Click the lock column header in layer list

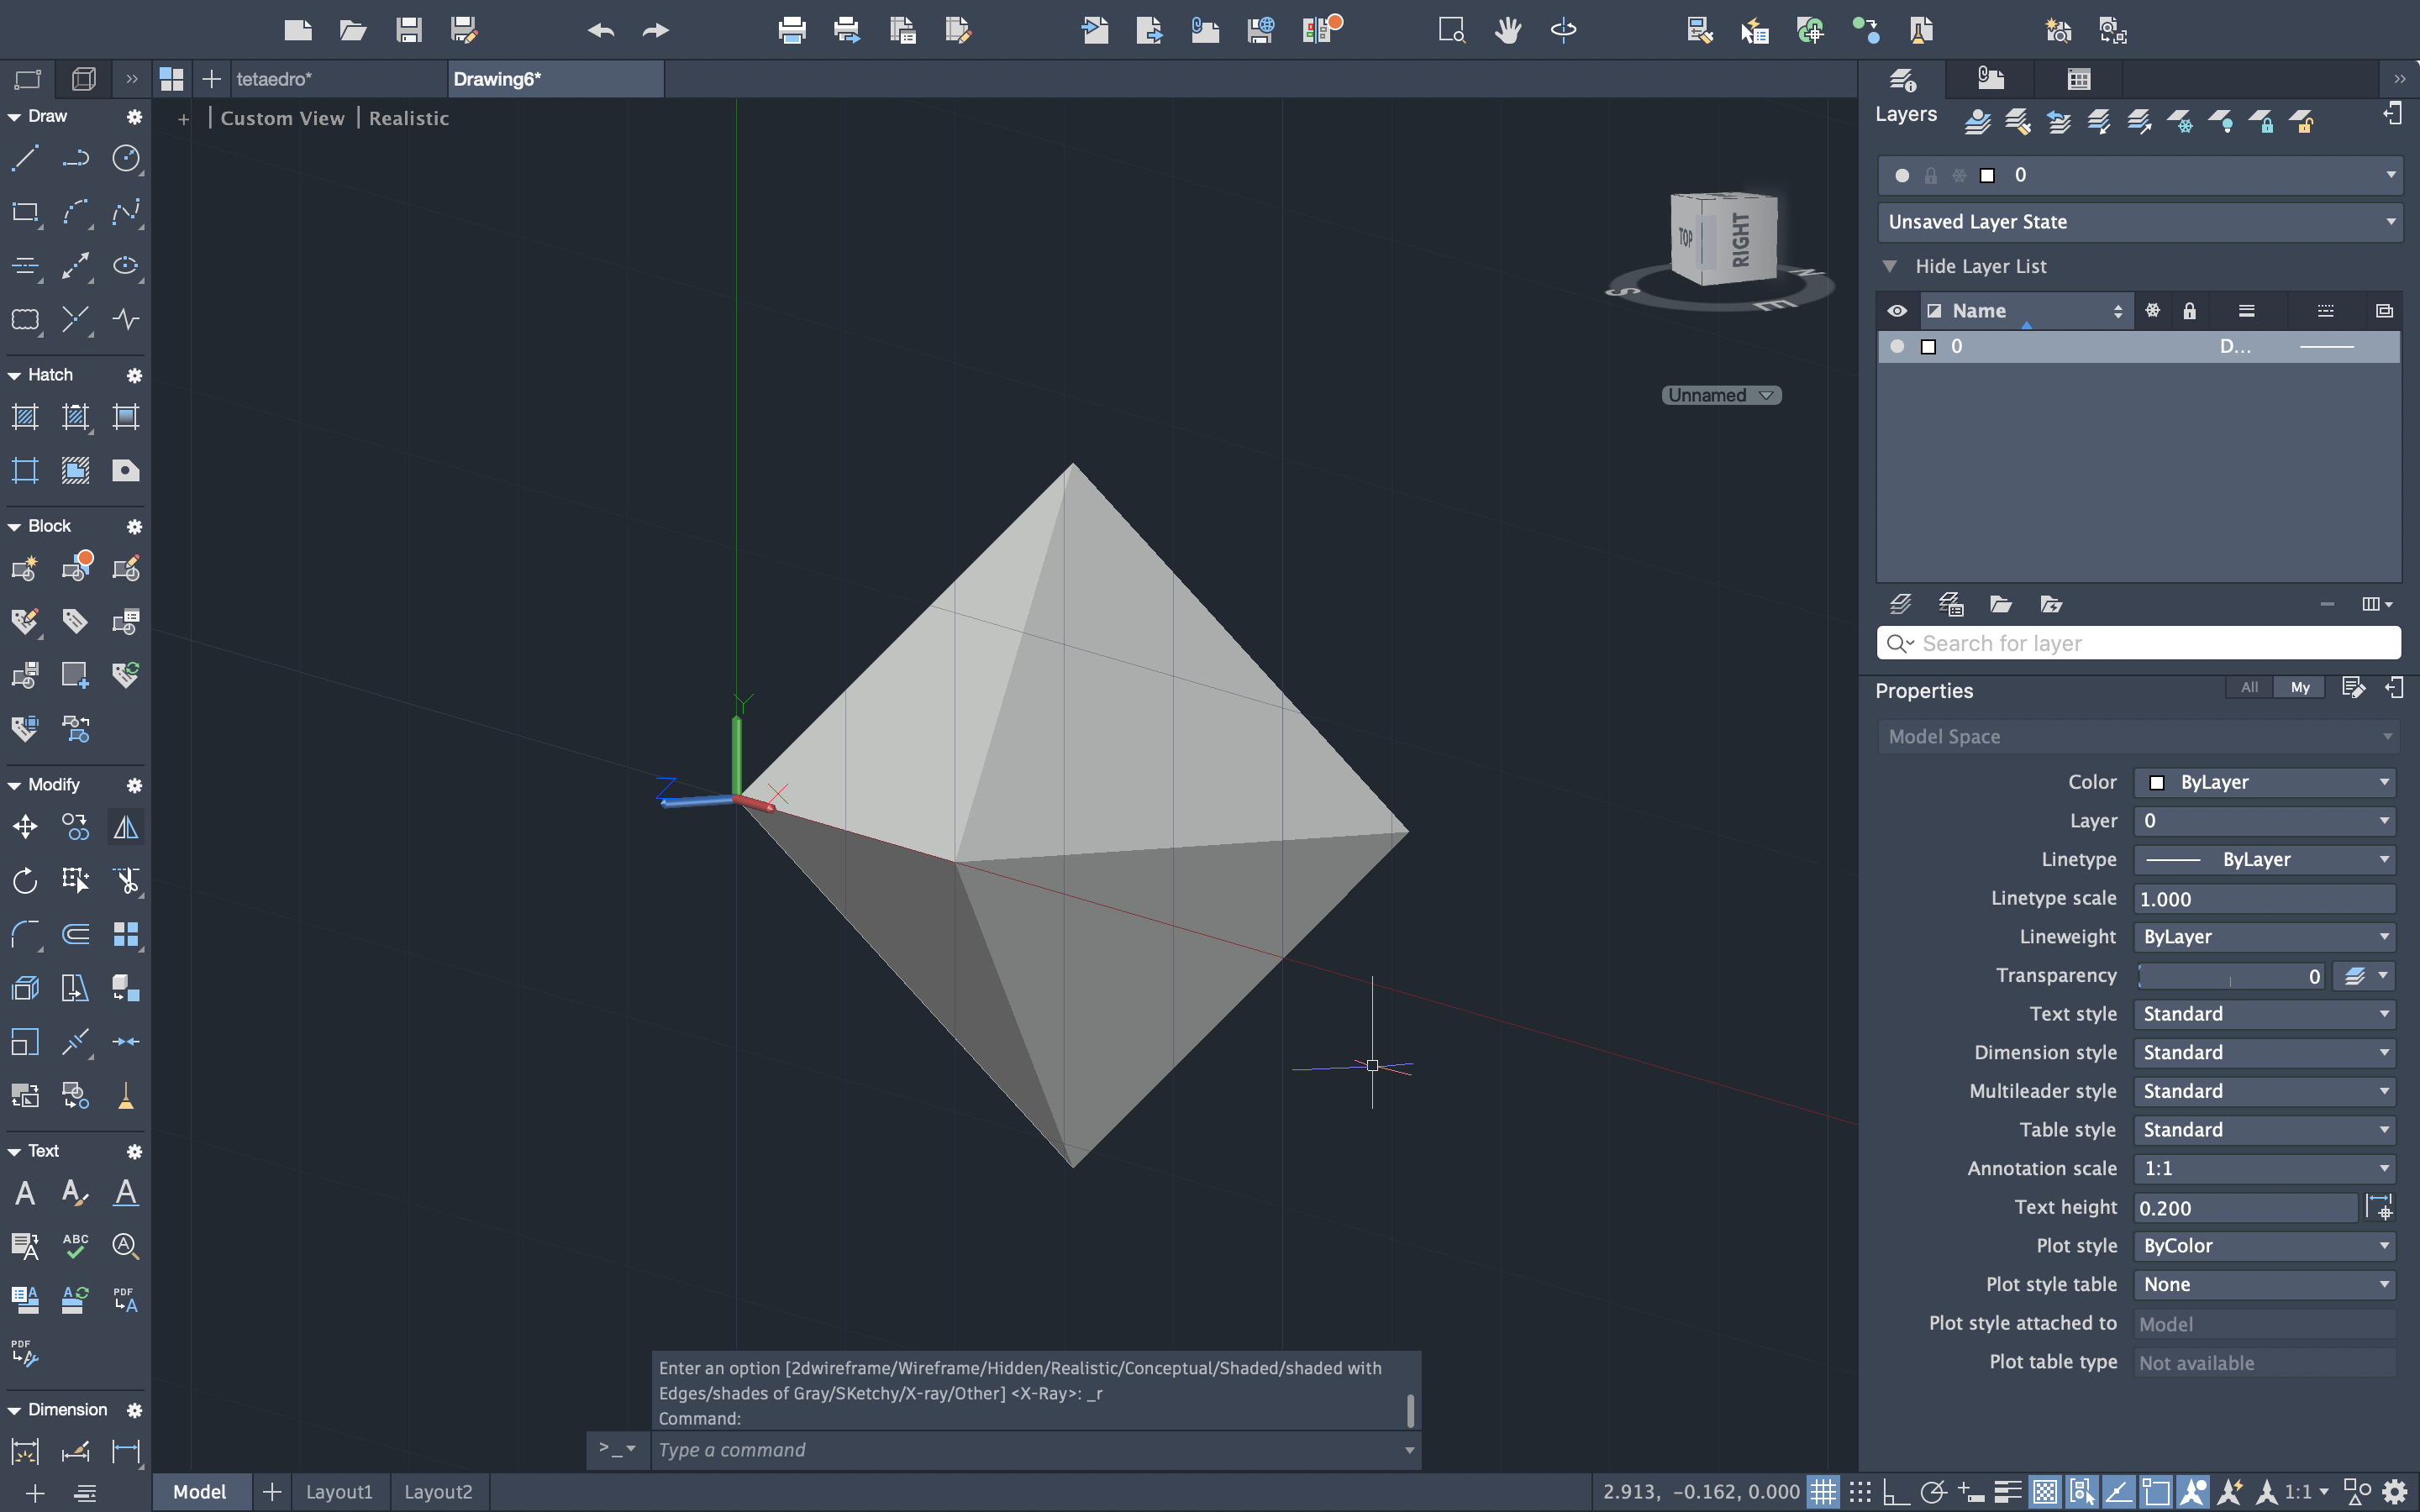click(x=2189, y=311)
